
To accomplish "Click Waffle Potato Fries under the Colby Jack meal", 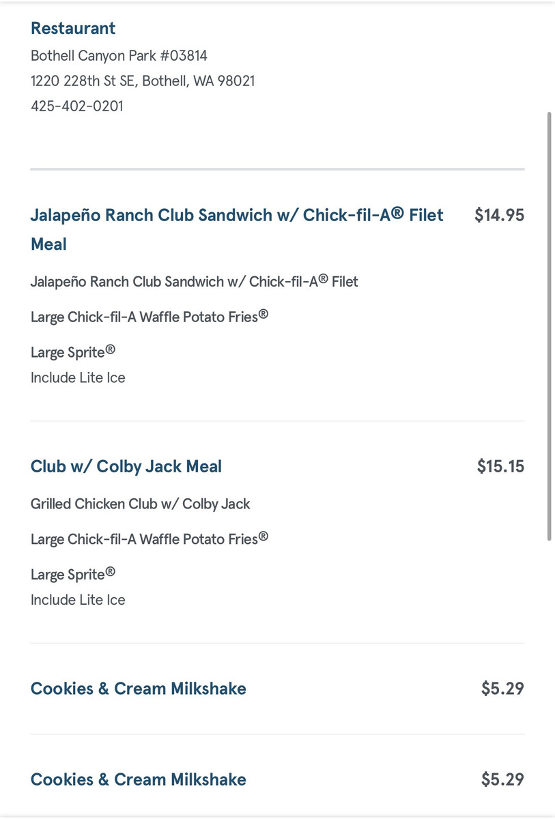I will pyautogui.click(x=149, y=539).
